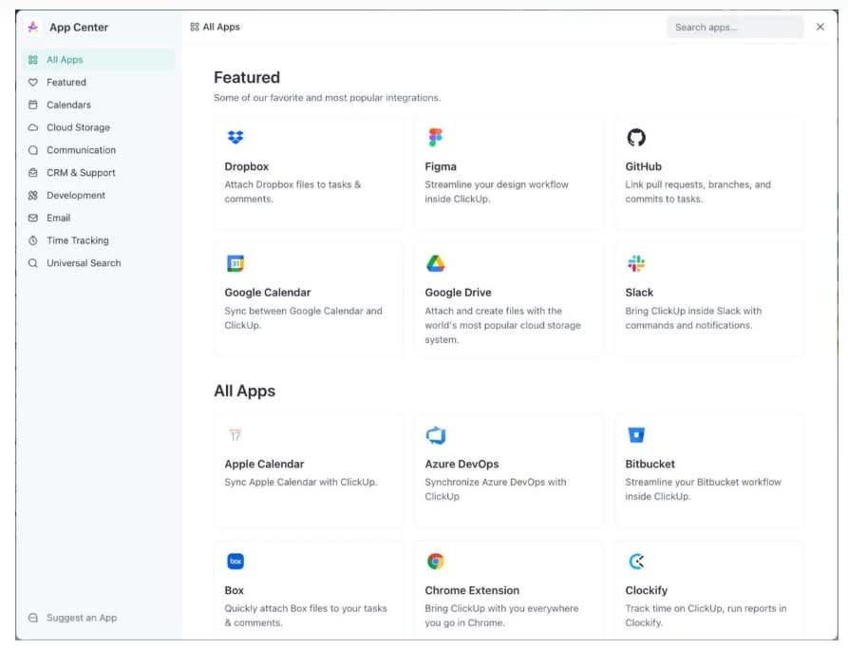This screenshot has height=649, width=848.
Task: Click 'Track time on ClickUp' description
Action: (706, 616)
